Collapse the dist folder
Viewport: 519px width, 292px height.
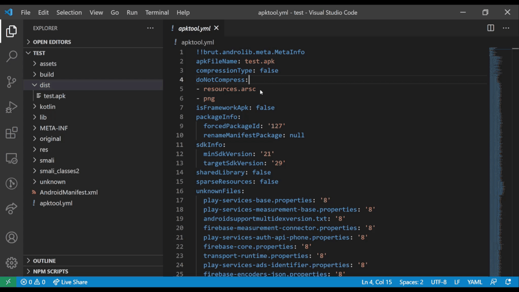tap(45, 85)
